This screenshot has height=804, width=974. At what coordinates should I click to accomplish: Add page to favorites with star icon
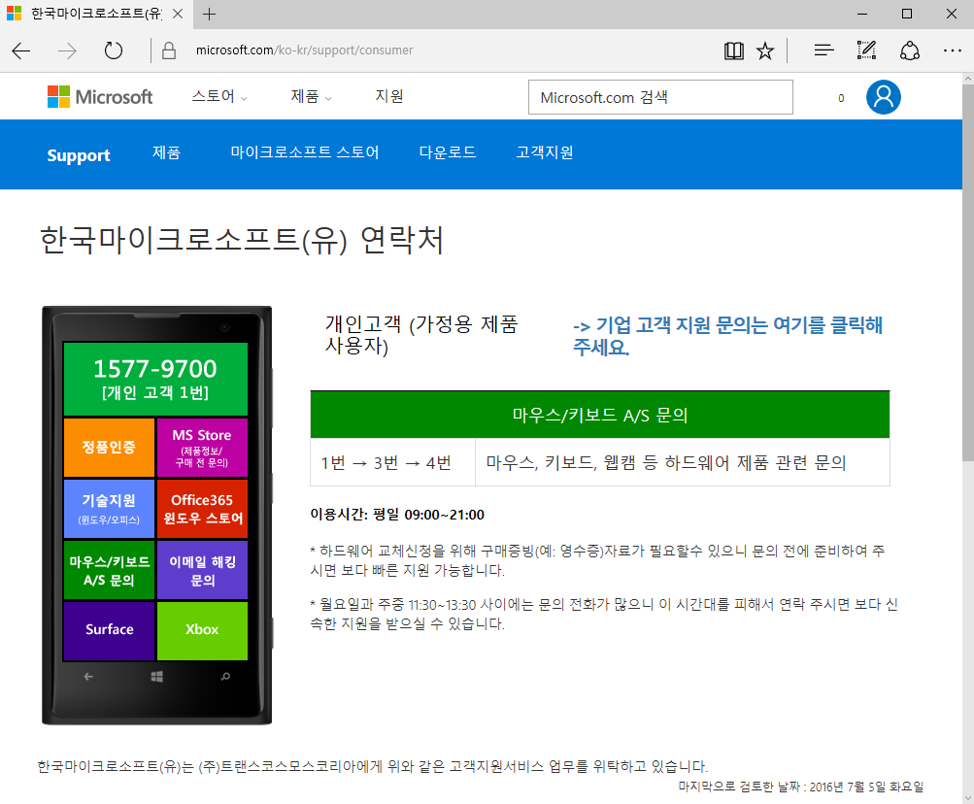(x=765, y=50)
